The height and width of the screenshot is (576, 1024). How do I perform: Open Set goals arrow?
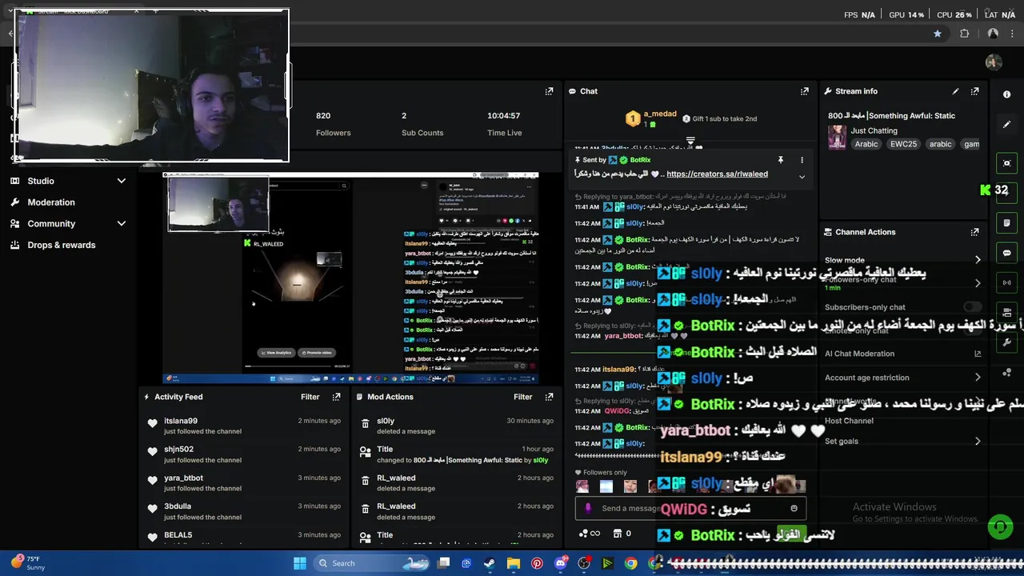click(978, 441)
